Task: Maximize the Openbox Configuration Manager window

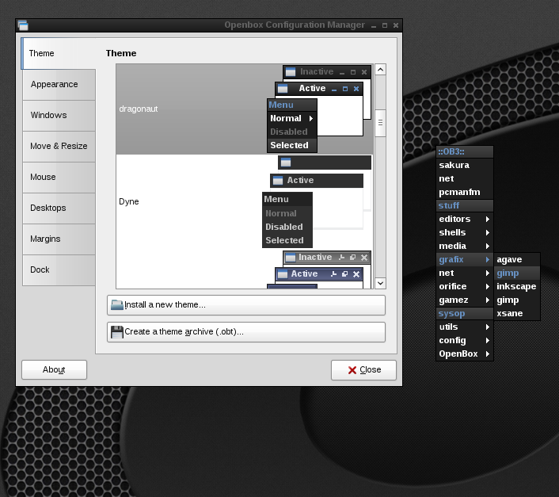Action: pos(385,25)
